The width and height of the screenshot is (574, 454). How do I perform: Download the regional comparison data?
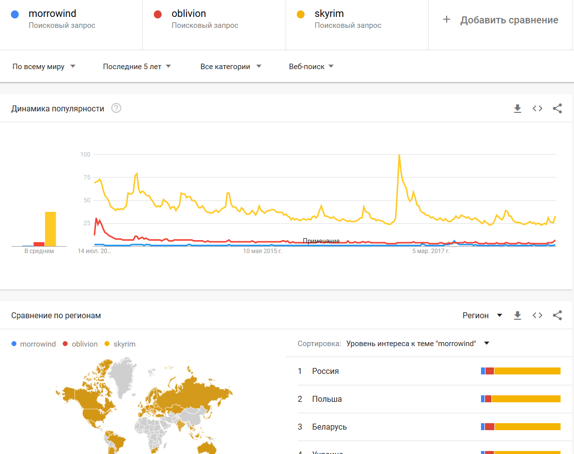[517, 315]
